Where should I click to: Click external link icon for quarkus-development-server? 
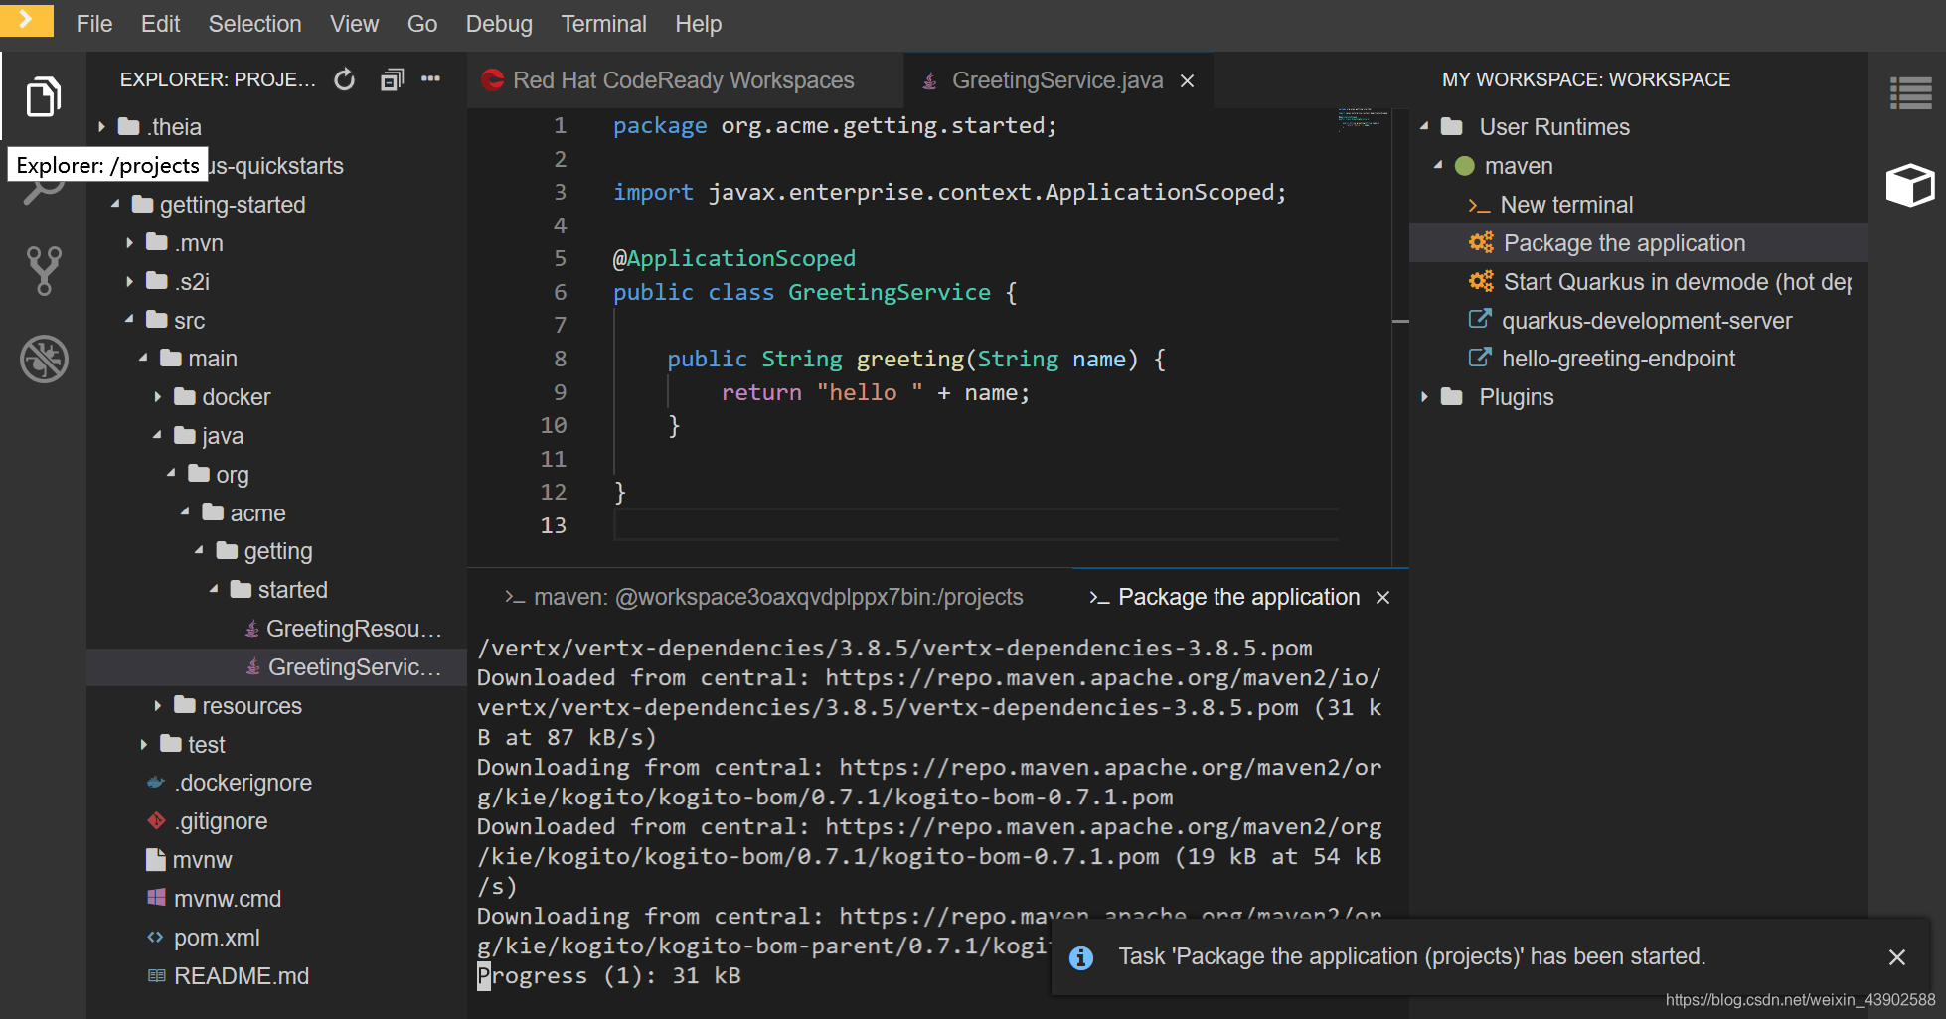point(1480,319)
